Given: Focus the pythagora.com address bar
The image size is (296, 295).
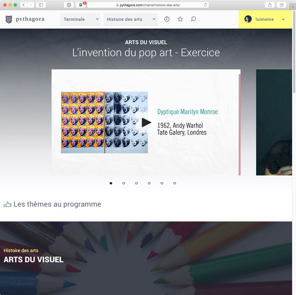Looking at the screenshot, I should tap(148, 5).
